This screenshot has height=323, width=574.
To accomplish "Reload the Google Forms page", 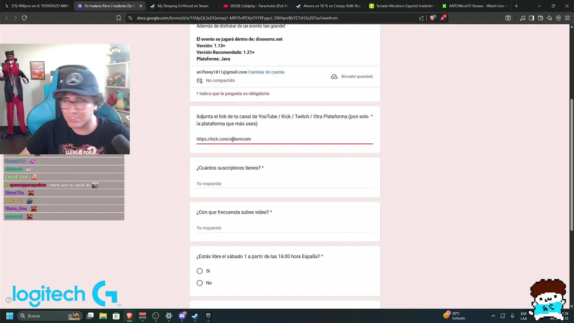I will (x=25, y=18).
